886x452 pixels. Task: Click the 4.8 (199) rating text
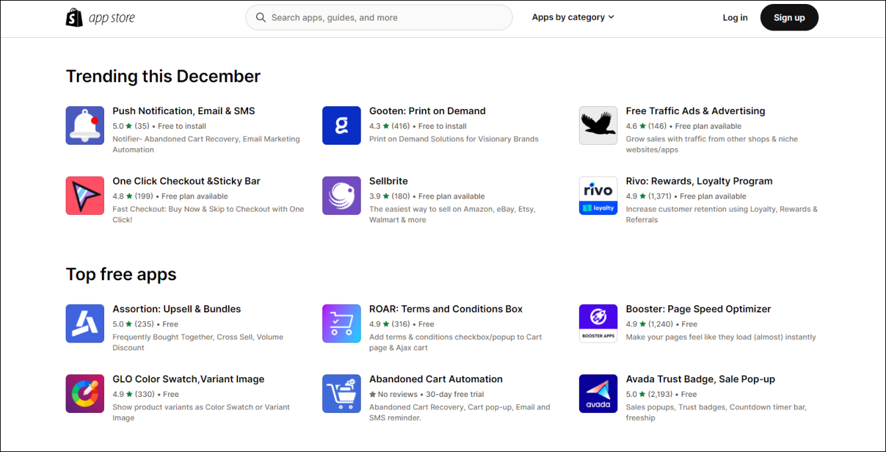coord(133,196)
